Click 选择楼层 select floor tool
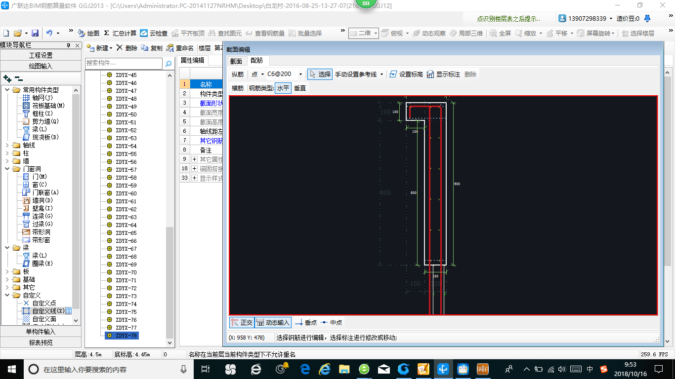The height and width of the screenshot is (379, 675). coord(638,33)
